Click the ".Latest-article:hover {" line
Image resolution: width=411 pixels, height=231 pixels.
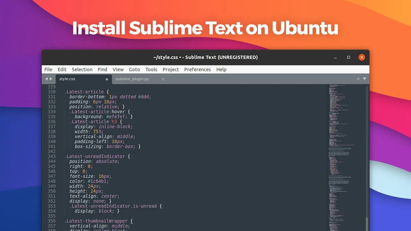100,112
